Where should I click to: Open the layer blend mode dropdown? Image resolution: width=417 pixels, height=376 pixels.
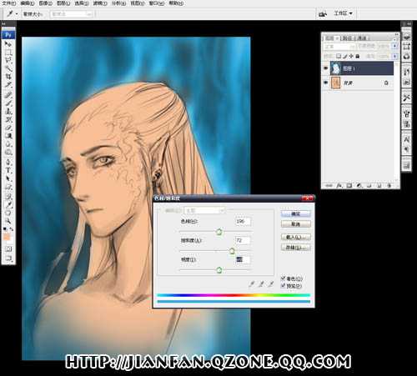coord(339,46)
